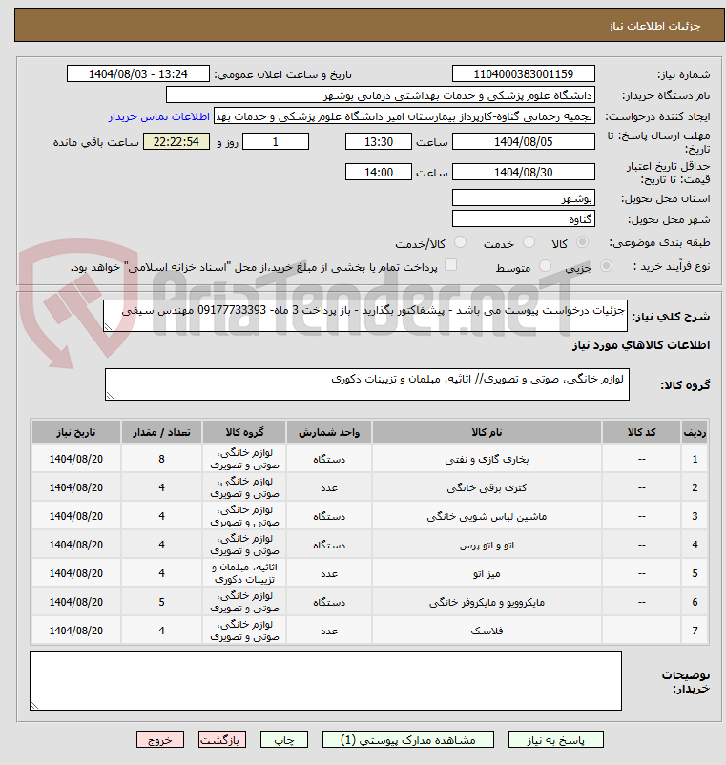Click the buyer organization name field
The image size is (726, 765).
click(381, 95)
